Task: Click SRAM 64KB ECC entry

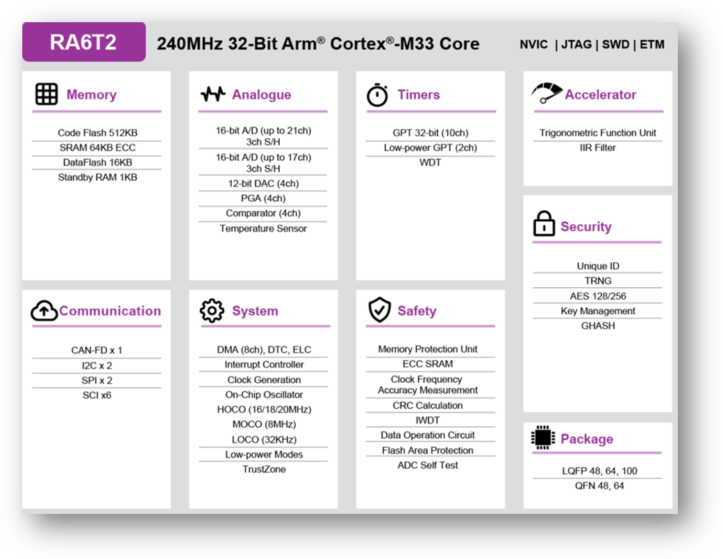Action: click(97, 147)
